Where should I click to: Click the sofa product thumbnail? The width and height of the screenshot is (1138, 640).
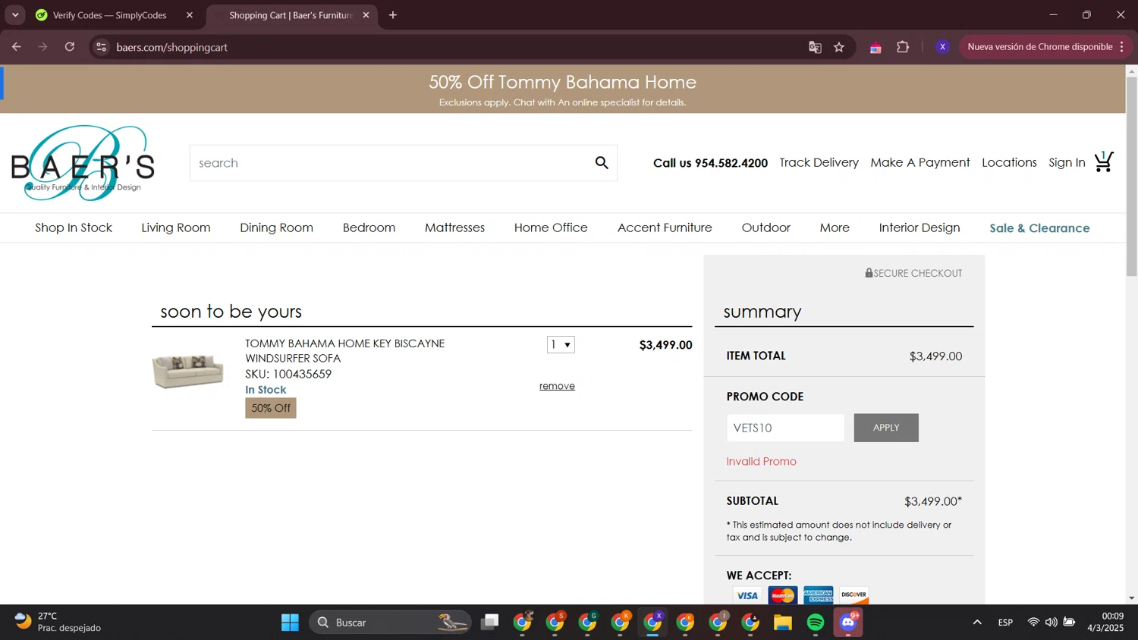tap(187, 371)
